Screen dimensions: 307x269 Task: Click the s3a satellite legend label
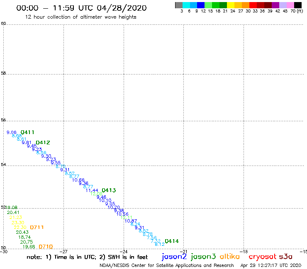pyautogui.click(x=286, y=257)
